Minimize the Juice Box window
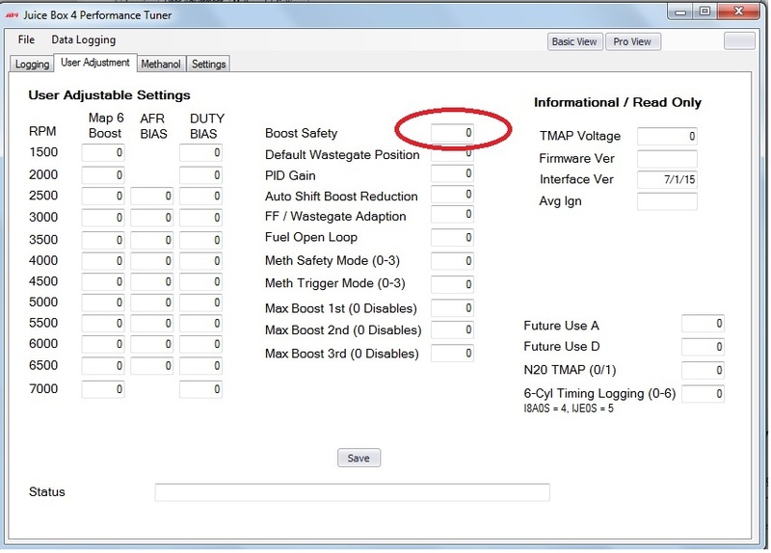The height and width of the screenshot is (553, 771). coord(681,12)
